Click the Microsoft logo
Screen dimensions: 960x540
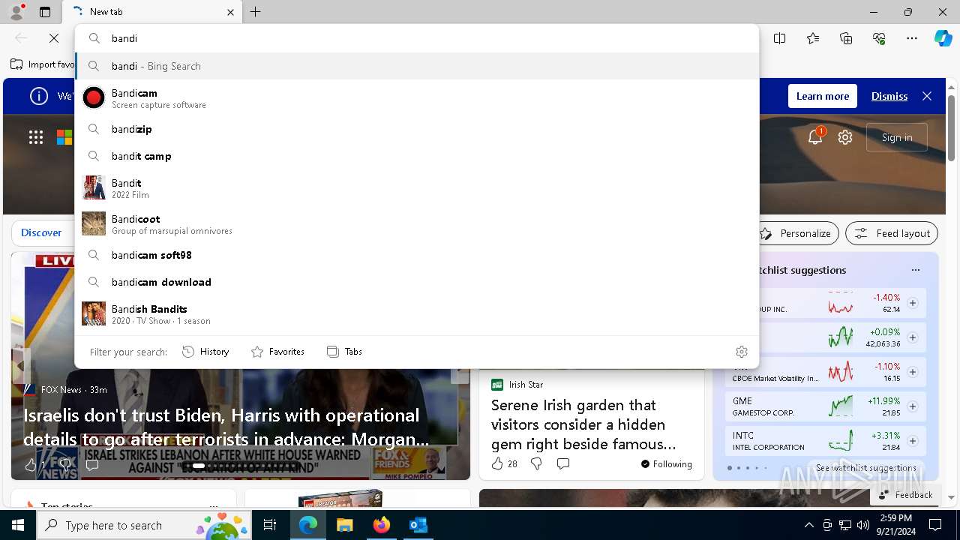(64, 137)
